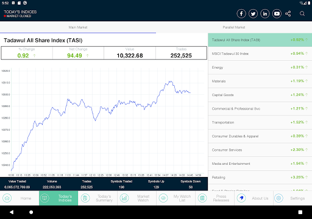Open Today's Summary section
This screenshot has width=312, height=219.
(97, 198)
